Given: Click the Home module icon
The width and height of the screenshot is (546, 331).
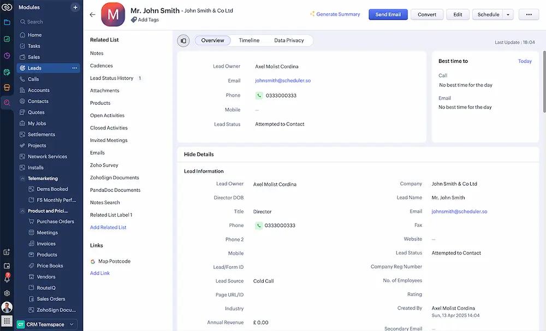Looking at the screenshot, I should [22, 35].
